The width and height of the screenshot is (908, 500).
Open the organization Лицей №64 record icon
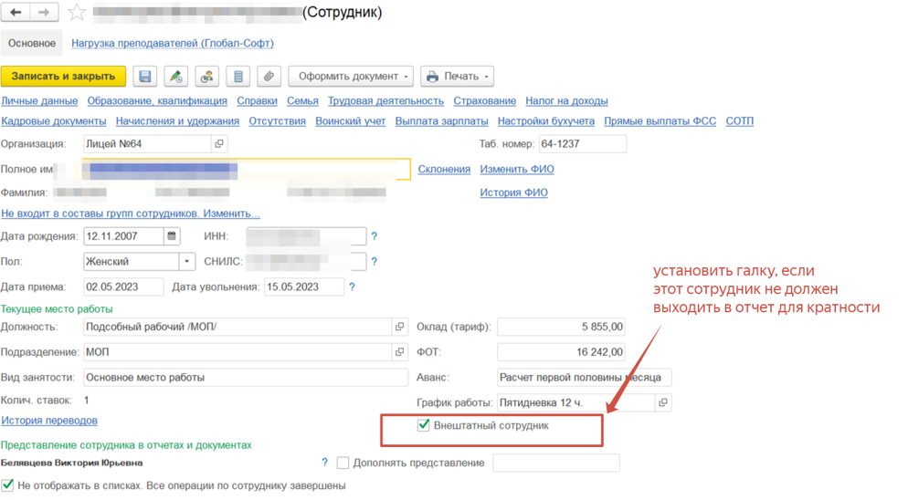coord(219,144)
